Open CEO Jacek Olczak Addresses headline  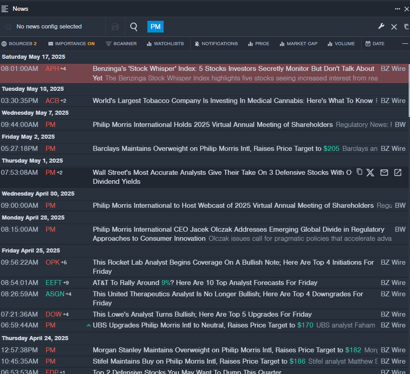pyautogui.click(x=239, y=234)
